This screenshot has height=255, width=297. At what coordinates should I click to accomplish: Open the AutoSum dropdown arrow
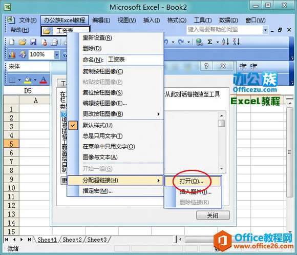tap(218, 42)
